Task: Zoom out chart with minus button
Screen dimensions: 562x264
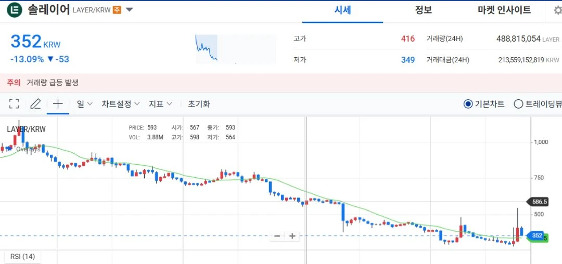Action: tap(277, 236)
